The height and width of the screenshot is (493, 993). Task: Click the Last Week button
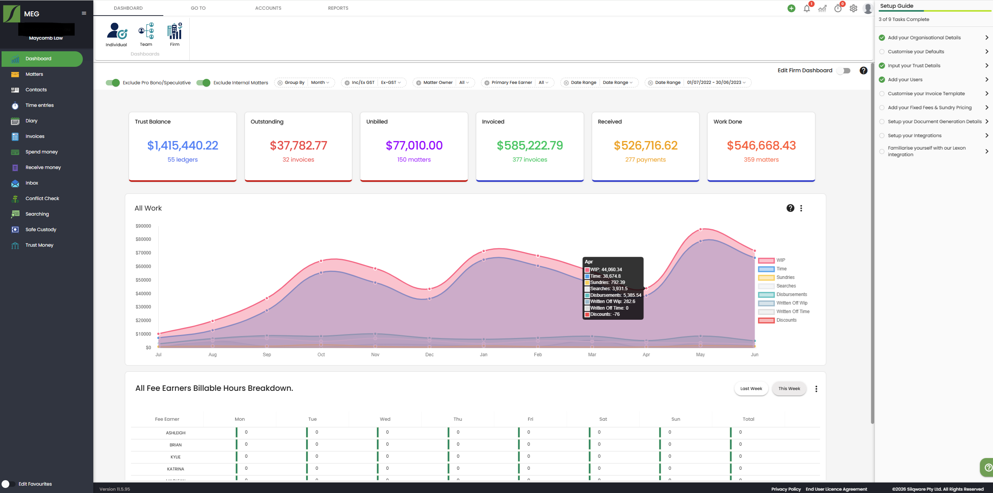coord(751,388)
